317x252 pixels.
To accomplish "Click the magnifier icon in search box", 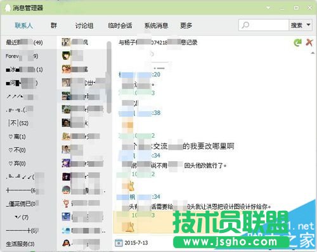I will click(x=245, y=25).
